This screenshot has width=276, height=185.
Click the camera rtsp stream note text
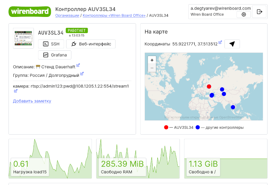71,86
